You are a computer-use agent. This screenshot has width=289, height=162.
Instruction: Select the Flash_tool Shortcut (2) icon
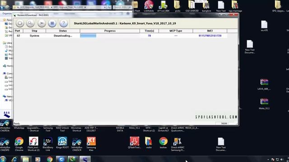[33, 144]
